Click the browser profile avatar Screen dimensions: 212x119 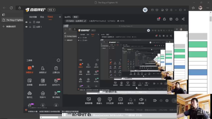200,8
